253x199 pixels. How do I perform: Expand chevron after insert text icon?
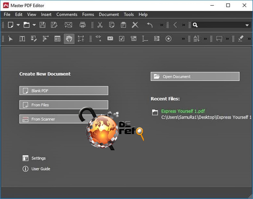205,39
